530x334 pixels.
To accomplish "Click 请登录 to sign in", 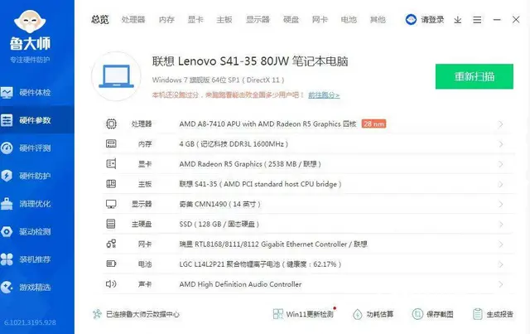I will [432, 20].
